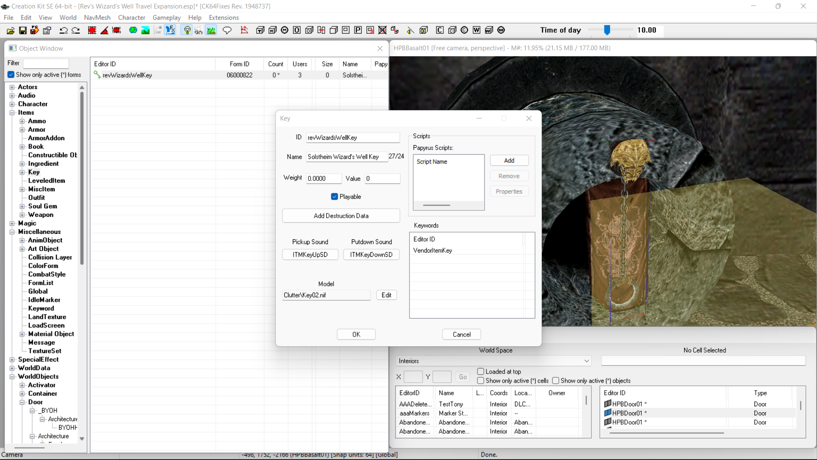
Task: Open the File menu
Action: tap(9, 17)
